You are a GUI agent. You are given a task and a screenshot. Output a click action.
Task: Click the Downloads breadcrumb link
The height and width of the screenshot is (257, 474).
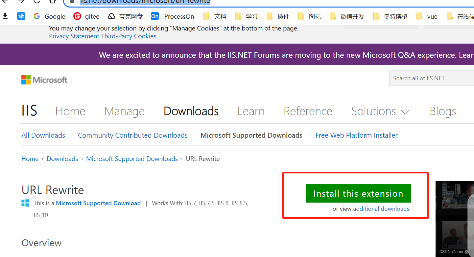point(62,159)
